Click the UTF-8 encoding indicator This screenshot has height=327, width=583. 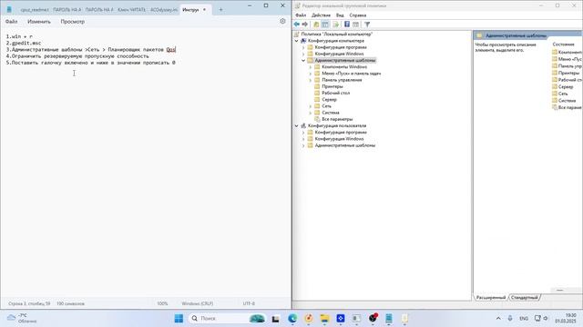click(249, 303)
